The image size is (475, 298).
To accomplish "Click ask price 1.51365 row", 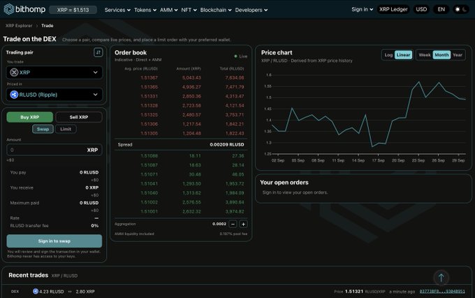I will [181, 87].
